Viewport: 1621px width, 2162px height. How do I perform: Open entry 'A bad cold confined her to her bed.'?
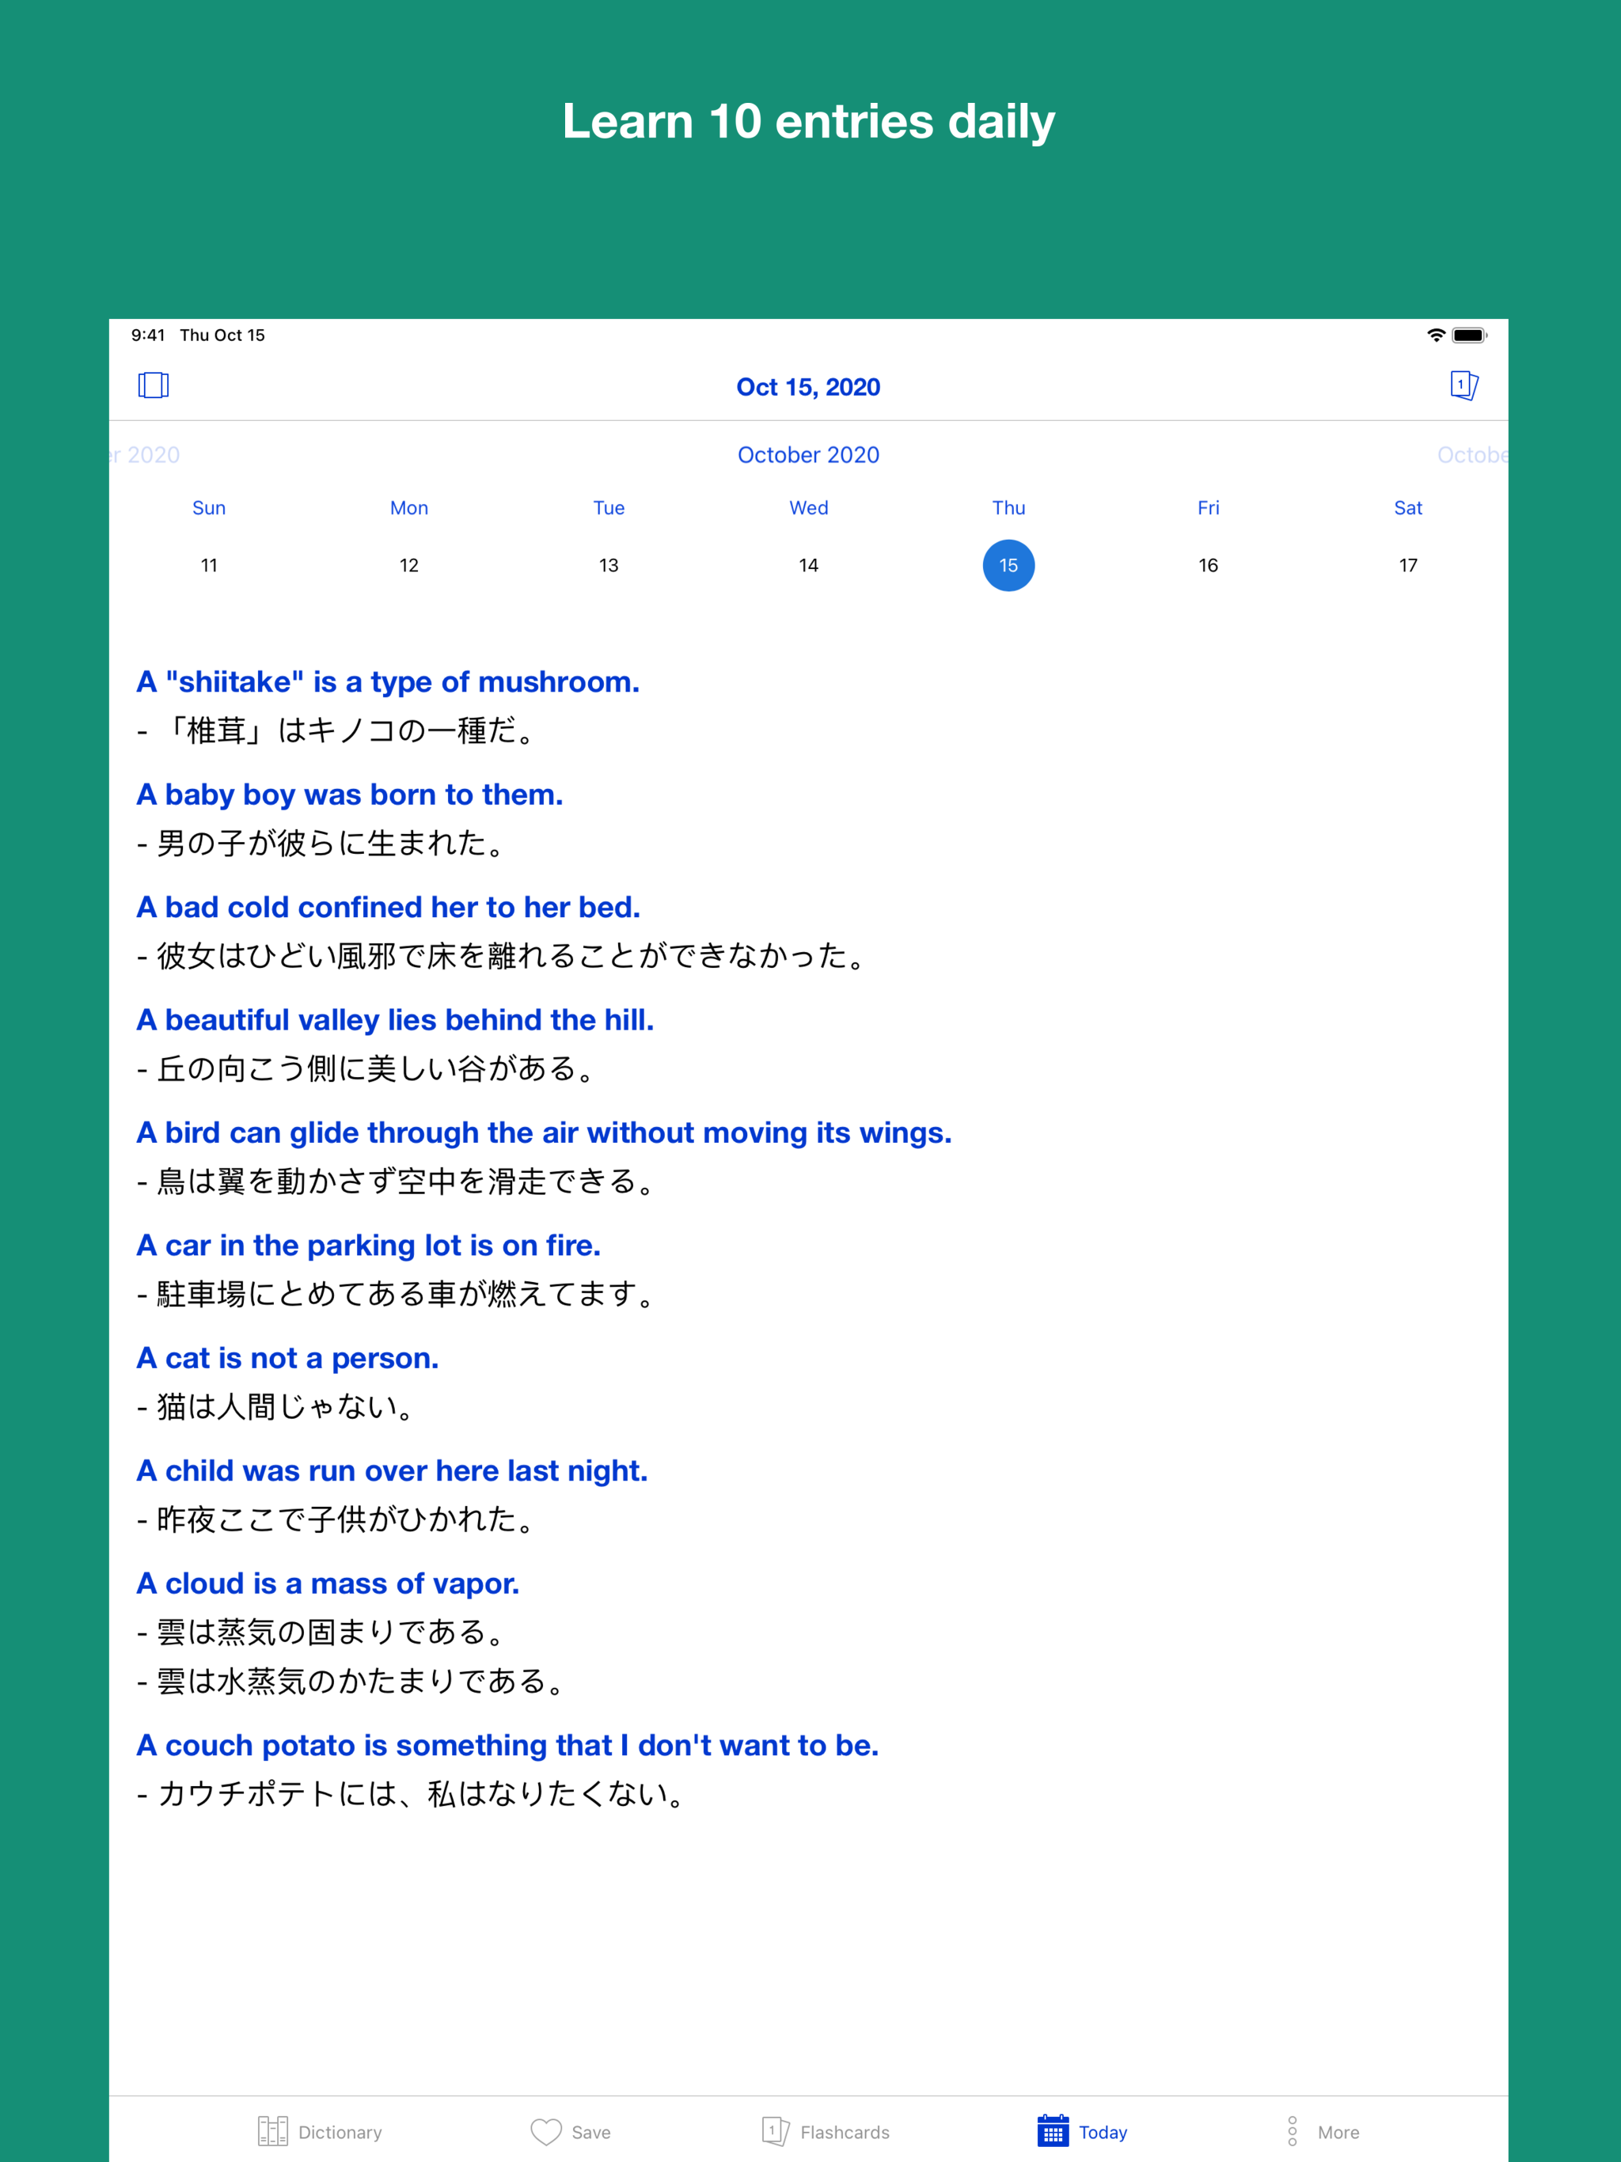(388, 907)
